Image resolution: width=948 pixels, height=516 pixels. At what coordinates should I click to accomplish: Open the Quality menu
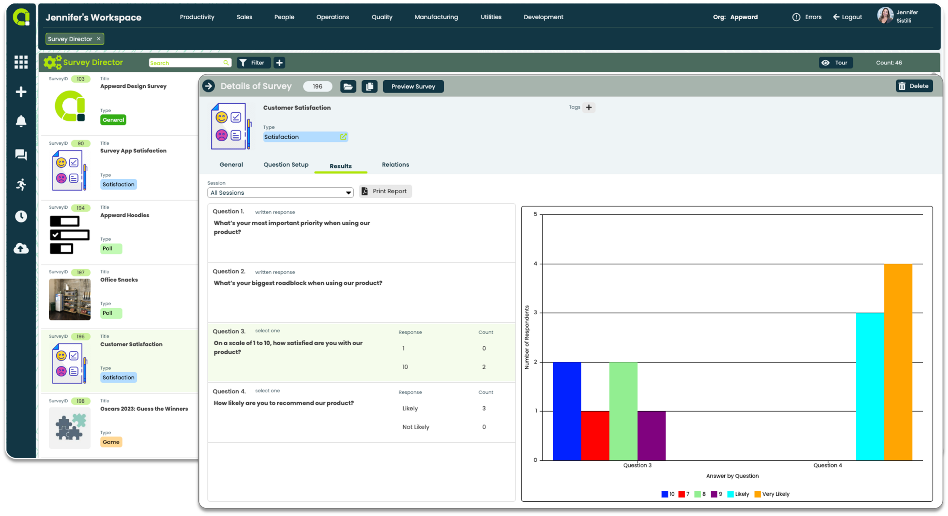(x=382, y=17)
